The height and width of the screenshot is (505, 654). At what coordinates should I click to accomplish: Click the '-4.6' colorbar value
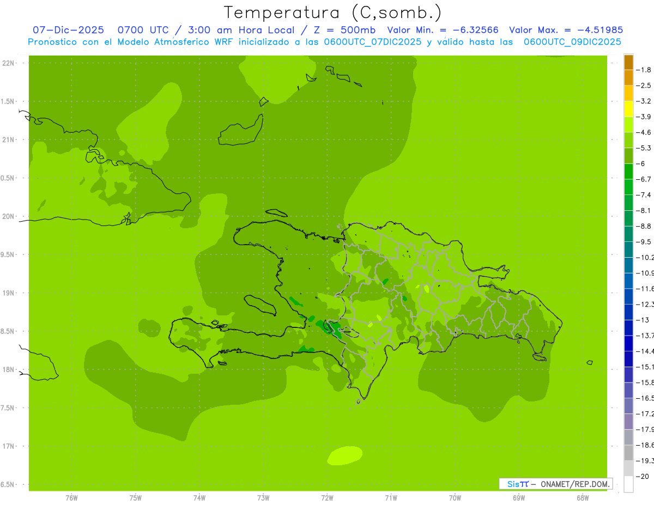(x=644, y=132)
